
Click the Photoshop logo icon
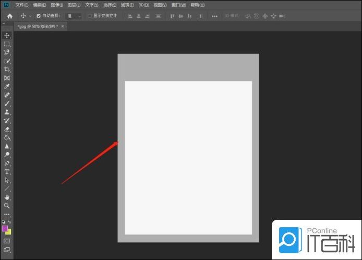click(6, 5)
